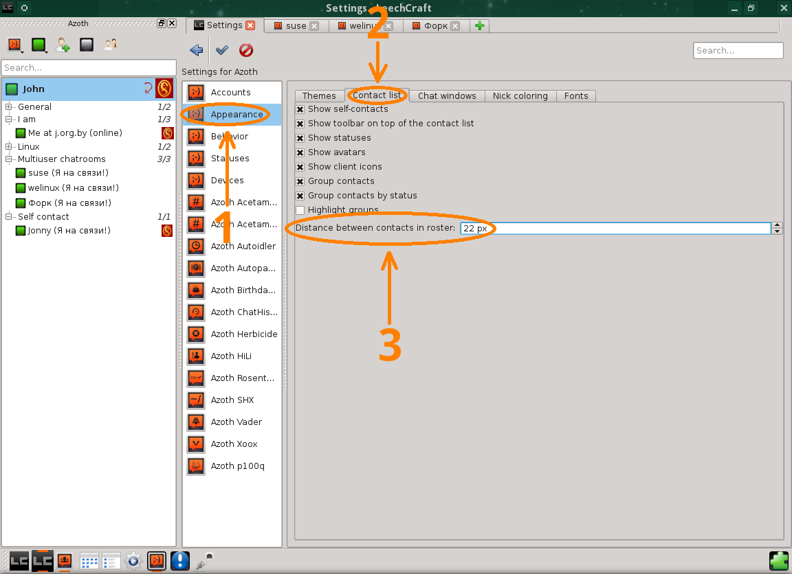This screenshot has width=792, height=574.
Task: Uncheck Show avatars
Action: tap(300, 152)
